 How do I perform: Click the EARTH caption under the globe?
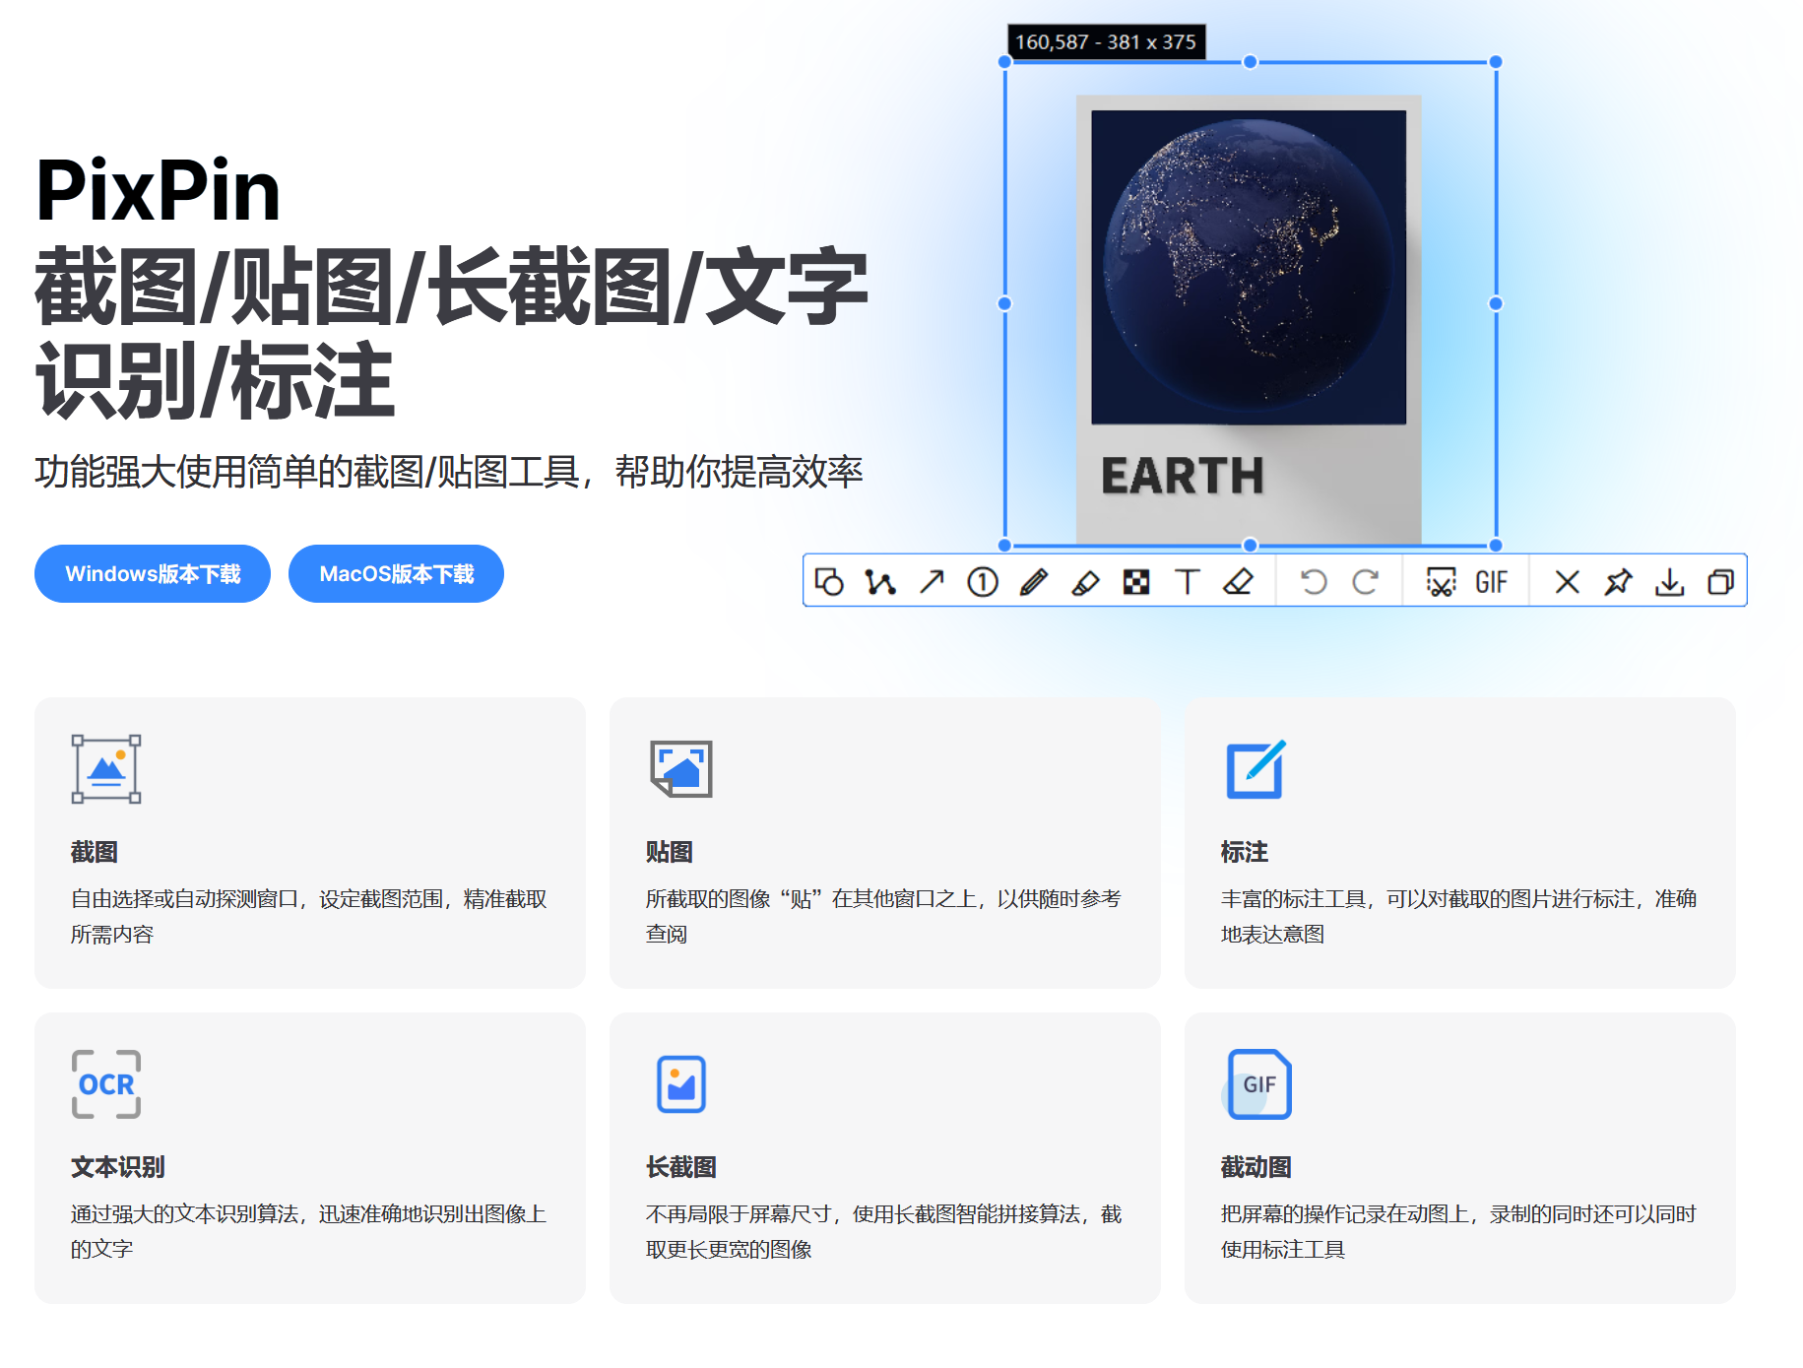[x=1183, y=476]
